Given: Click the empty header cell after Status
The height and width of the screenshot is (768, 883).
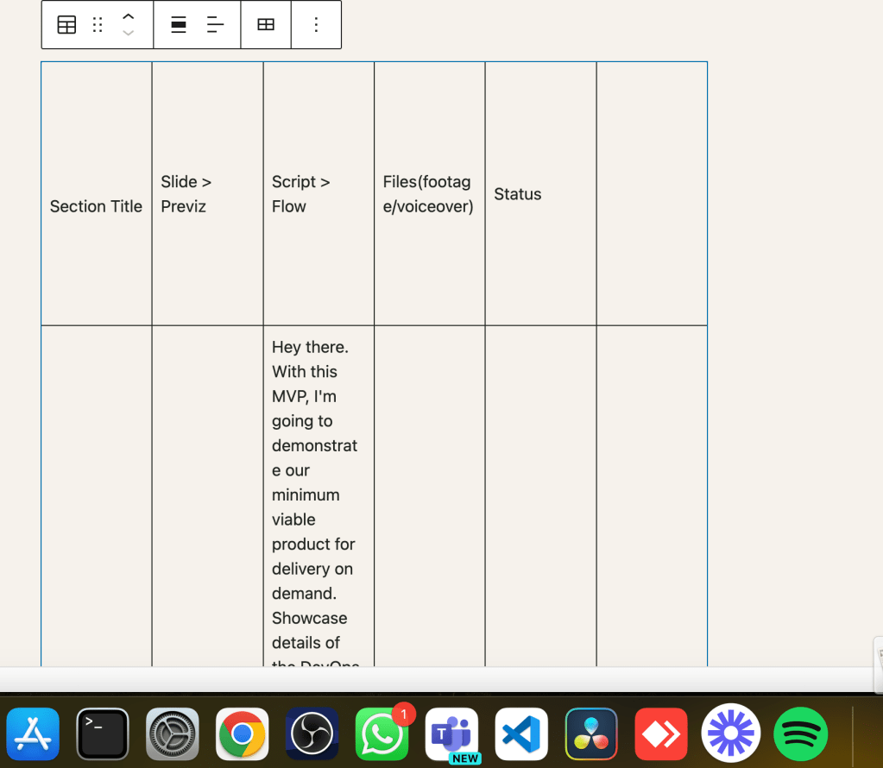Looking at the screenshot, I should click(653, 193).
